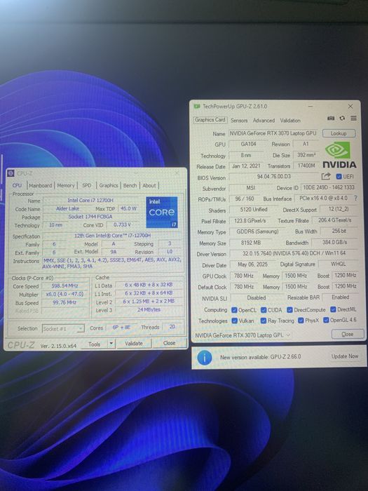368x491 pixels.
Task: Click the GPU name field in GPU-Z
Action: [x=273, y=133]
